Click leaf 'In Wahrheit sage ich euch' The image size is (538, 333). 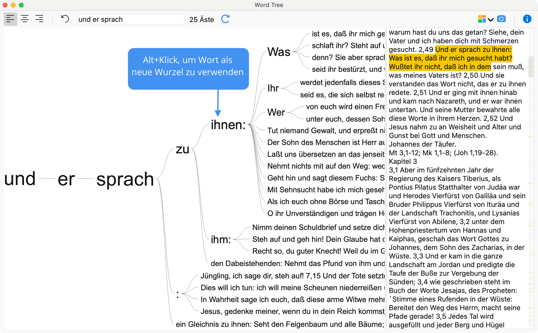point(293,300)
